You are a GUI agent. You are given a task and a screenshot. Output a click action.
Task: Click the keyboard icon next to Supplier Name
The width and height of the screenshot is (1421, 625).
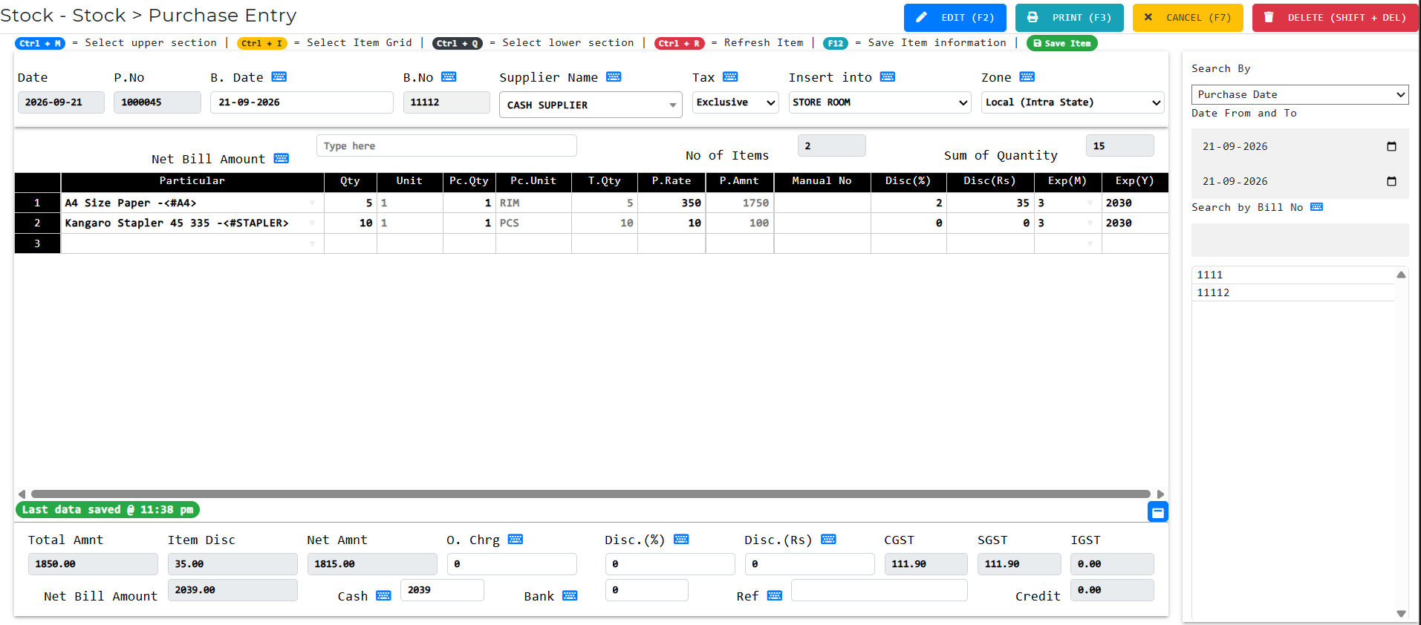[614, 77]
